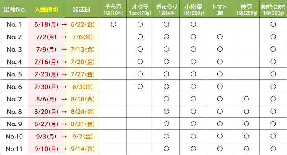The height and width of the screenshot is (155, 287).
Task: Click the 枝豆 circle in No. 7 row
Action: pos(247,99)
